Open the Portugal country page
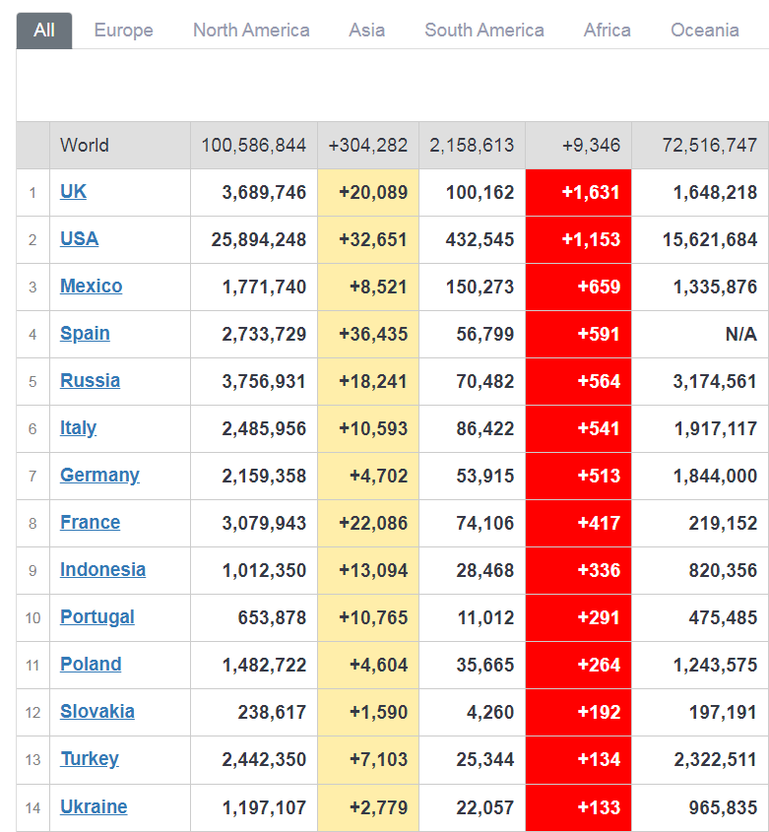Screen dimensions: 769x832 click(x=96, y=617)
